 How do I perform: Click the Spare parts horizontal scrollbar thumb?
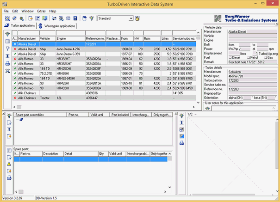21,192
